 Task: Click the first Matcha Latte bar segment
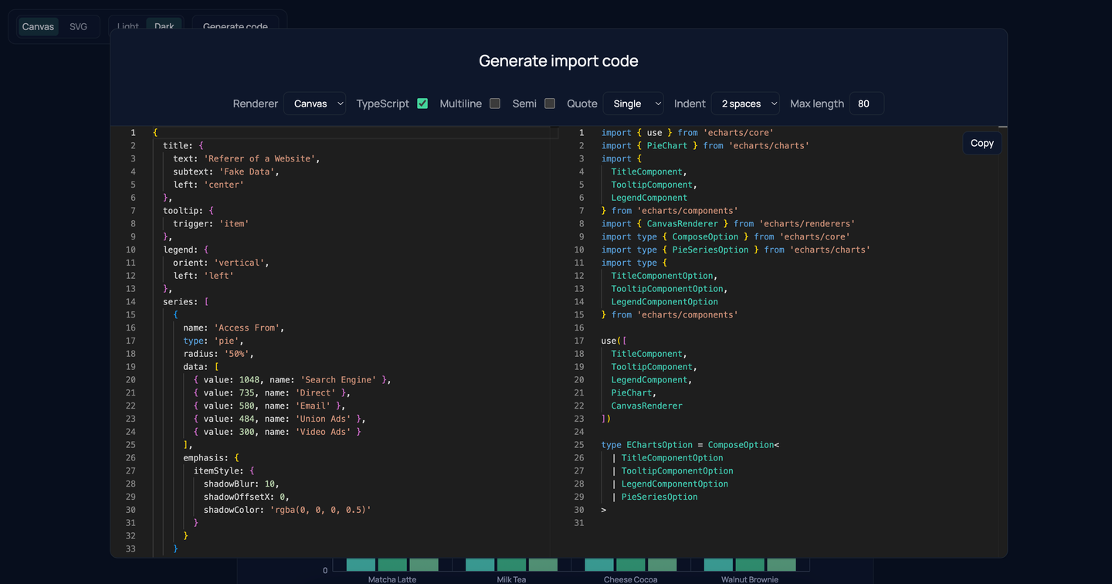pos(361,565)
